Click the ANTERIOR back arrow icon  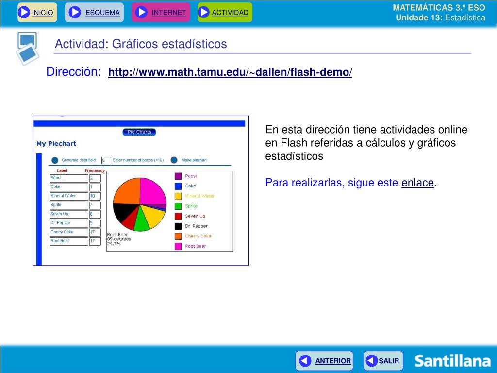pyautogui.click(x=305, y=361)
